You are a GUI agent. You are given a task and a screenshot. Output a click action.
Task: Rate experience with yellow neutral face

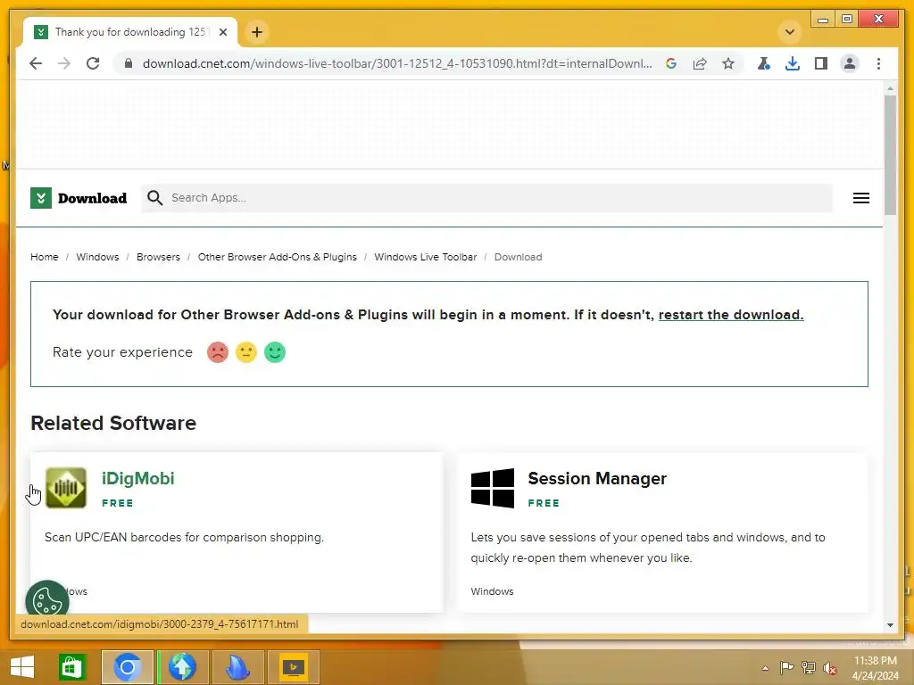246,352
